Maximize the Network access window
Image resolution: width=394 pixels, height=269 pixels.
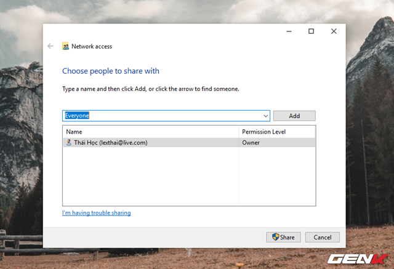[x=311, y=31]
